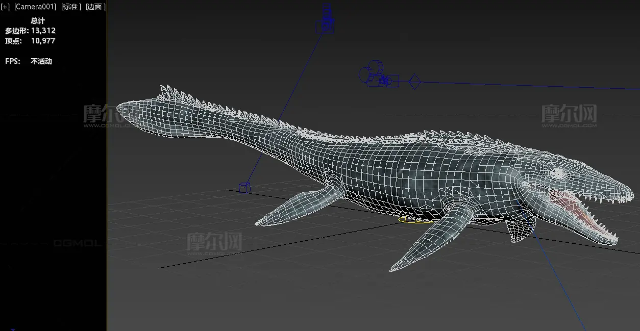Screen dimensions: 640x331
Task: Open the 标准 shading quality menu
Action: 71,7
